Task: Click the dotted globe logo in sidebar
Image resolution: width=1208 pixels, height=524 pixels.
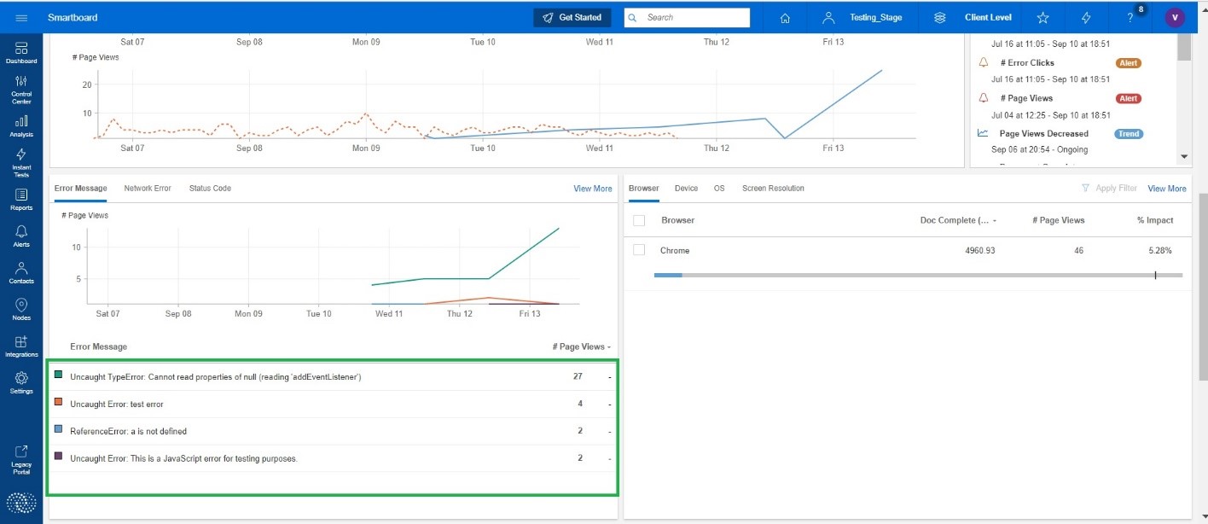Action: [21, 503]
